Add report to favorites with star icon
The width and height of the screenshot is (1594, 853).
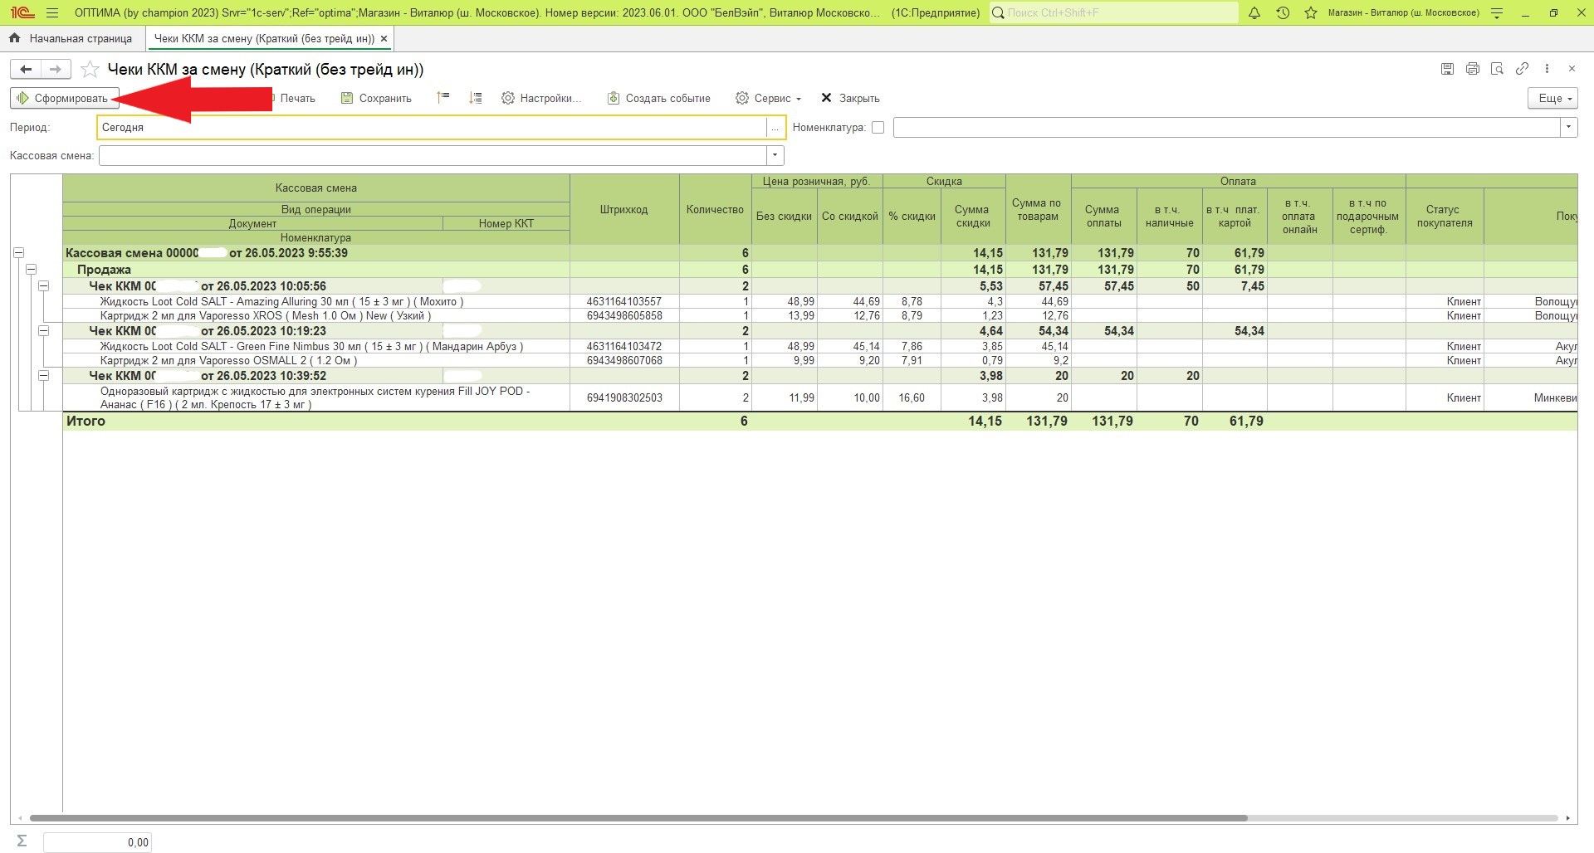click(90, 70)
